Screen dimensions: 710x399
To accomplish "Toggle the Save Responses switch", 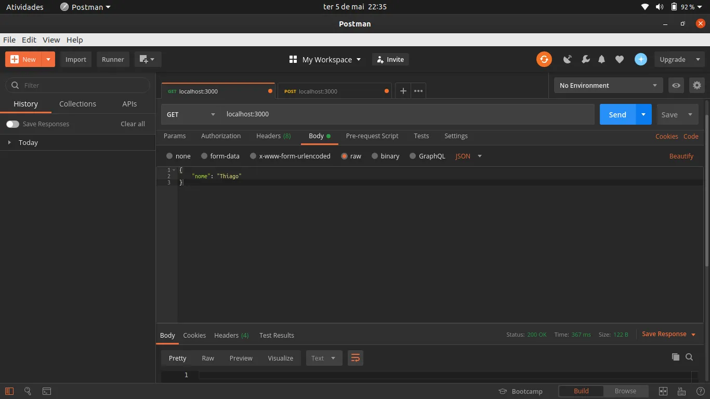I will pyautogui.click(x=12, y=124).
